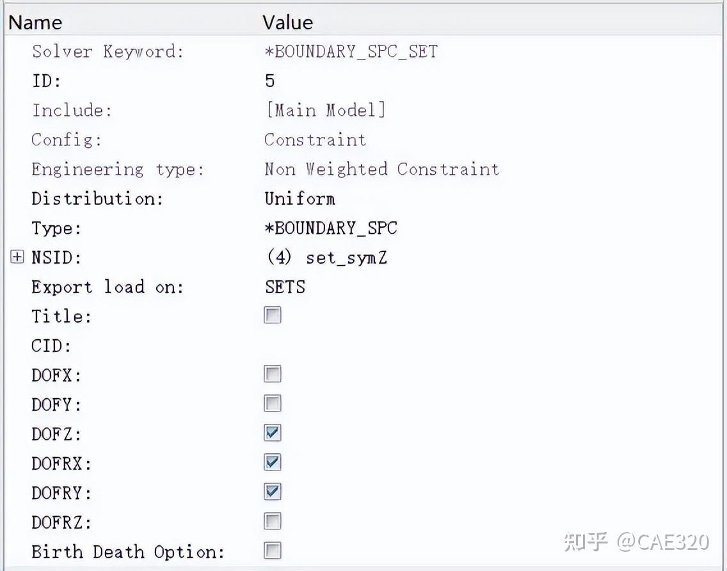
Task: Enable the DOFY constraint checkbox
Action: coord(271,403)
